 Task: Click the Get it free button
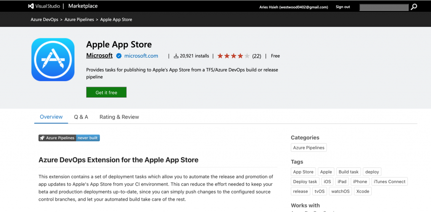pyautogui.click(x=106, y=92)
